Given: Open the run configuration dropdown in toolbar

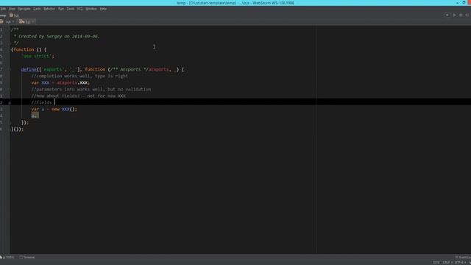Looking at the screenshot, I should [447, 15].
